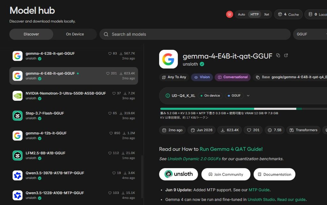The width and height of the screenshot is (327, 205).
Task: Click the Transformers library chip
Action: (303, 130)
